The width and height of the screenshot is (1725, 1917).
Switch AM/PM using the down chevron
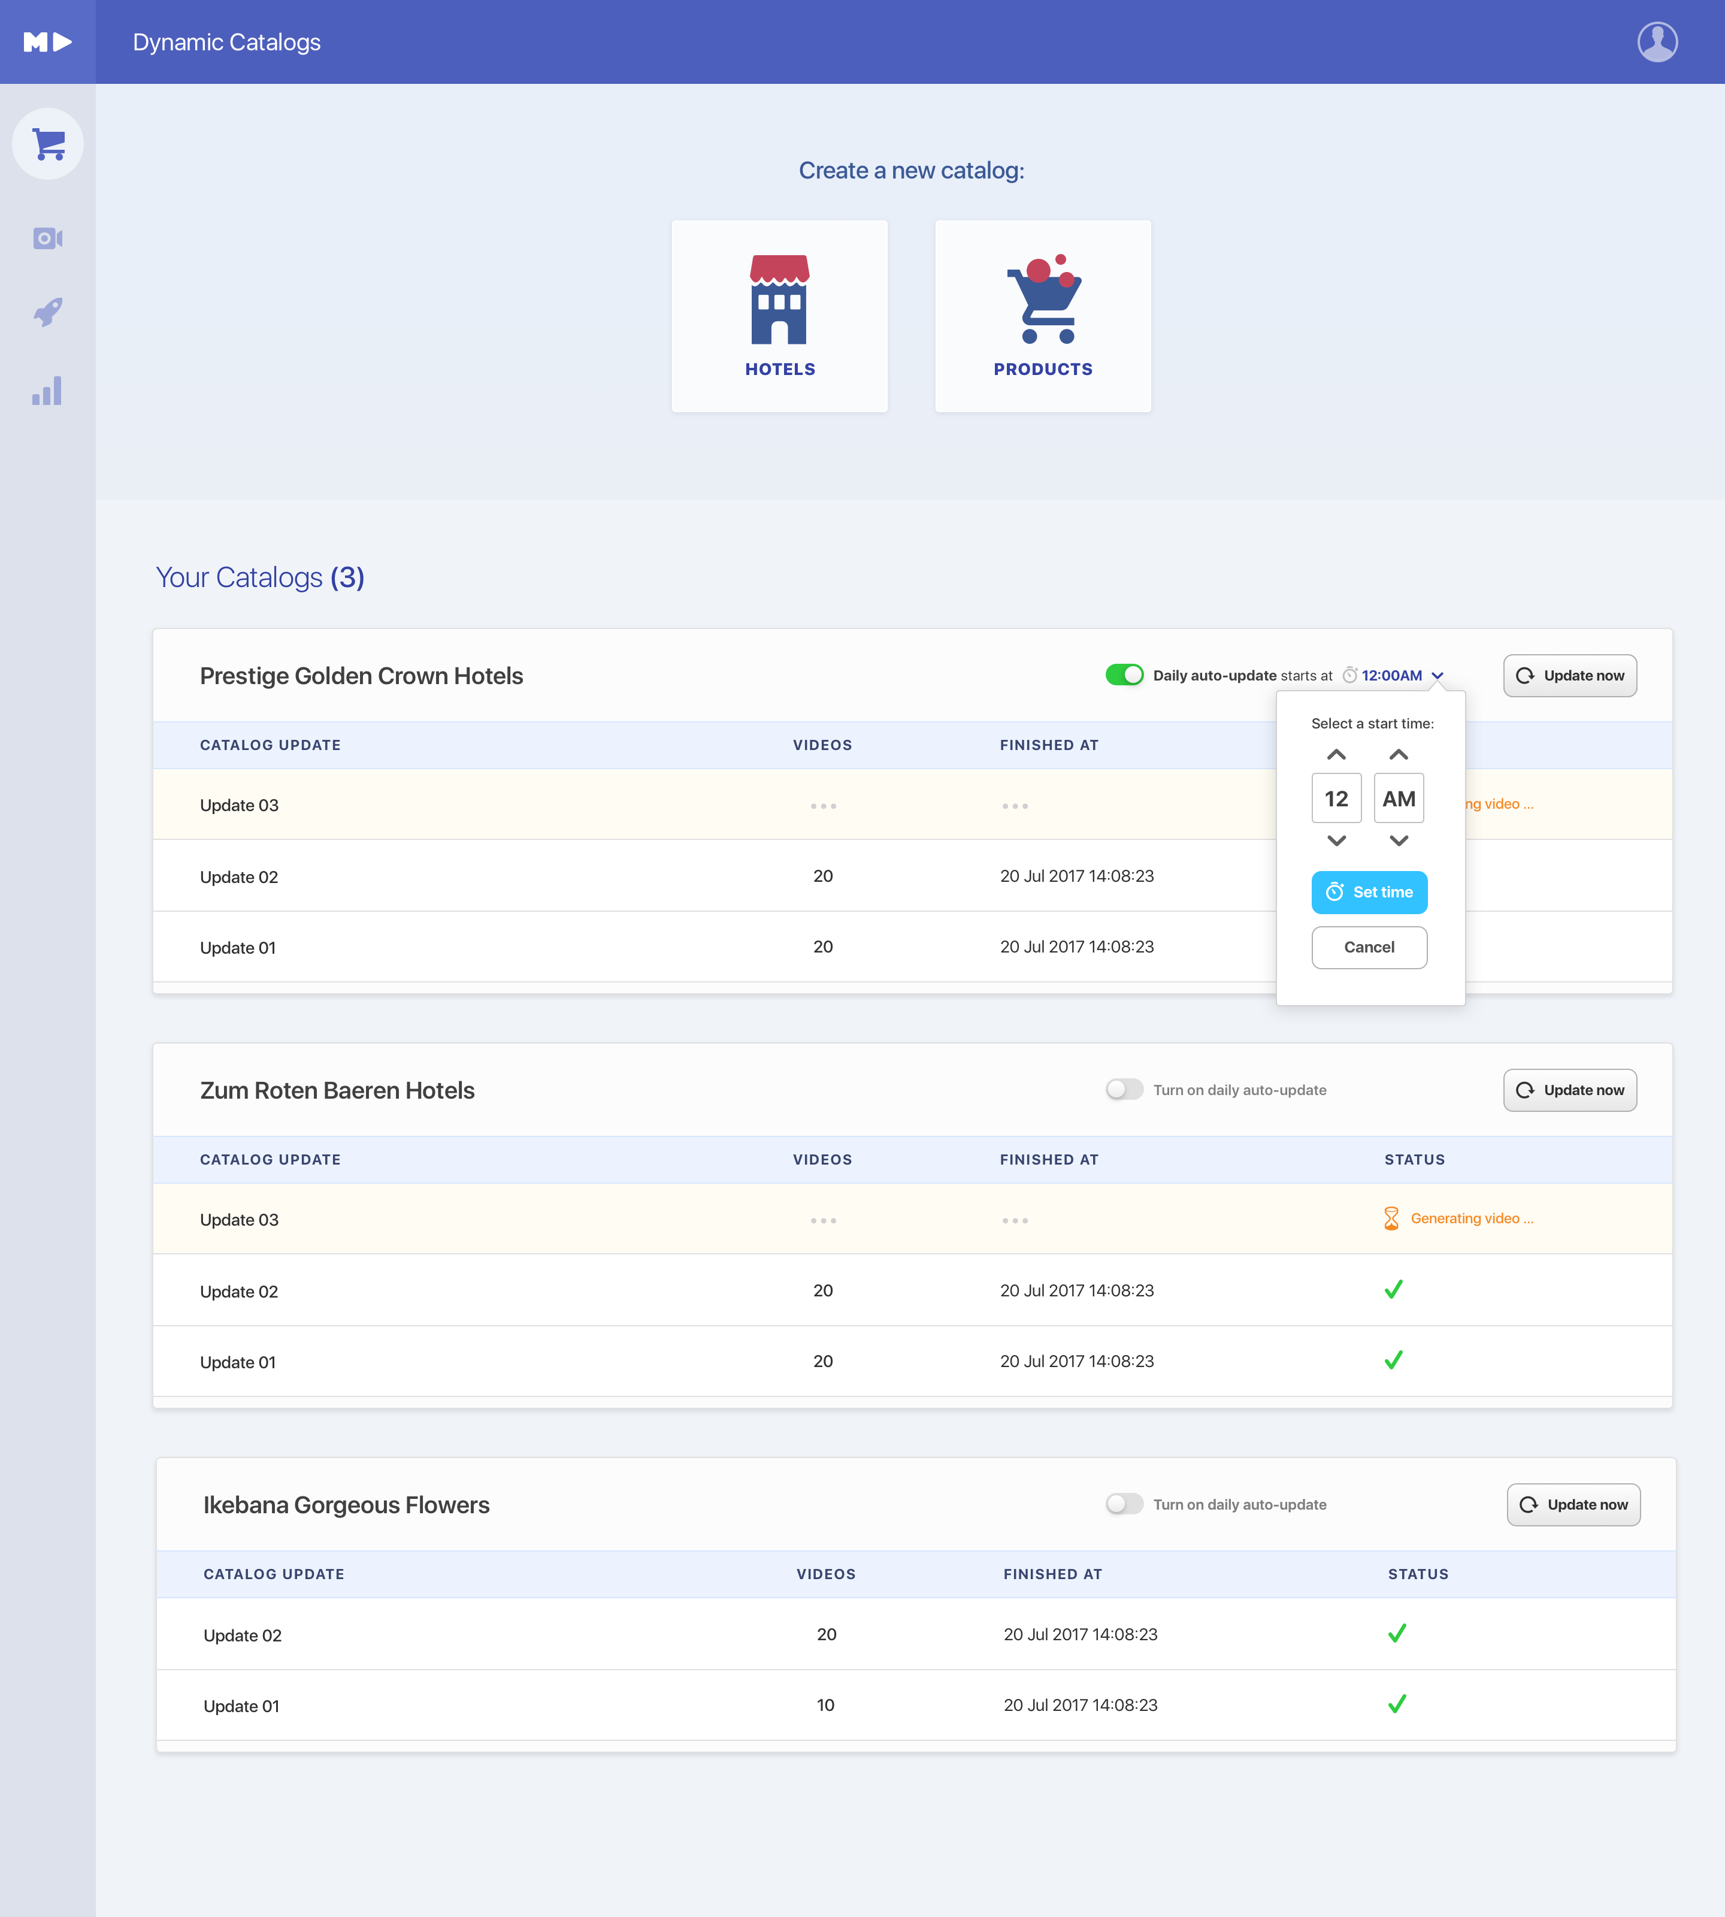pos(1398,840)
